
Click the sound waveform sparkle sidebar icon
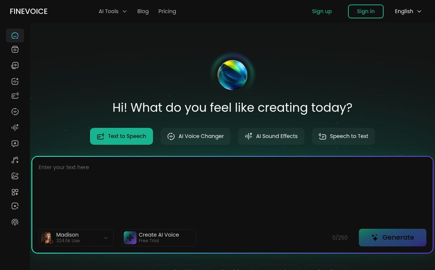pos(15,127)
